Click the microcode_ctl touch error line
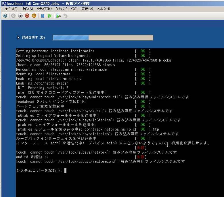 102,97
